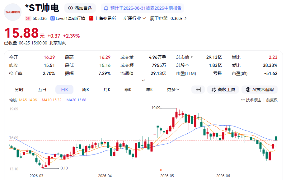Click the current price 15.88
This screenshot has height=180, width=286.
pyautogui.click(x=21, y=33)
